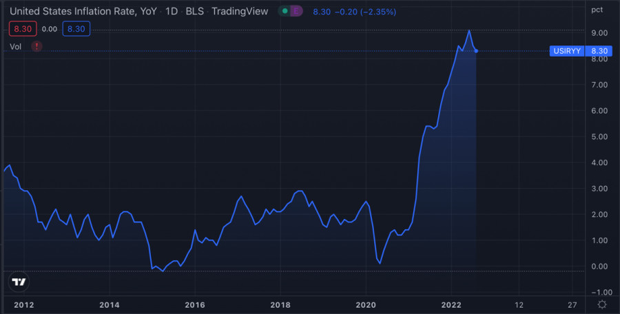The height and width of the screenshot is (314, 620).
Task: Click the 2022 peak of the line
Action: tap(469, 30)
